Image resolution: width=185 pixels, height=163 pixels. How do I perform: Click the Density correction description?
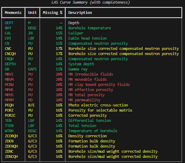point(88,136)
